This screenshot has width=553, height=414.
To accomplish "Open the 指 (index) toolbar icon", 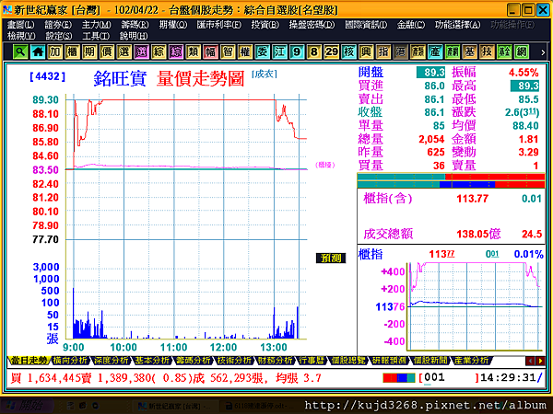I will point(383,52).
